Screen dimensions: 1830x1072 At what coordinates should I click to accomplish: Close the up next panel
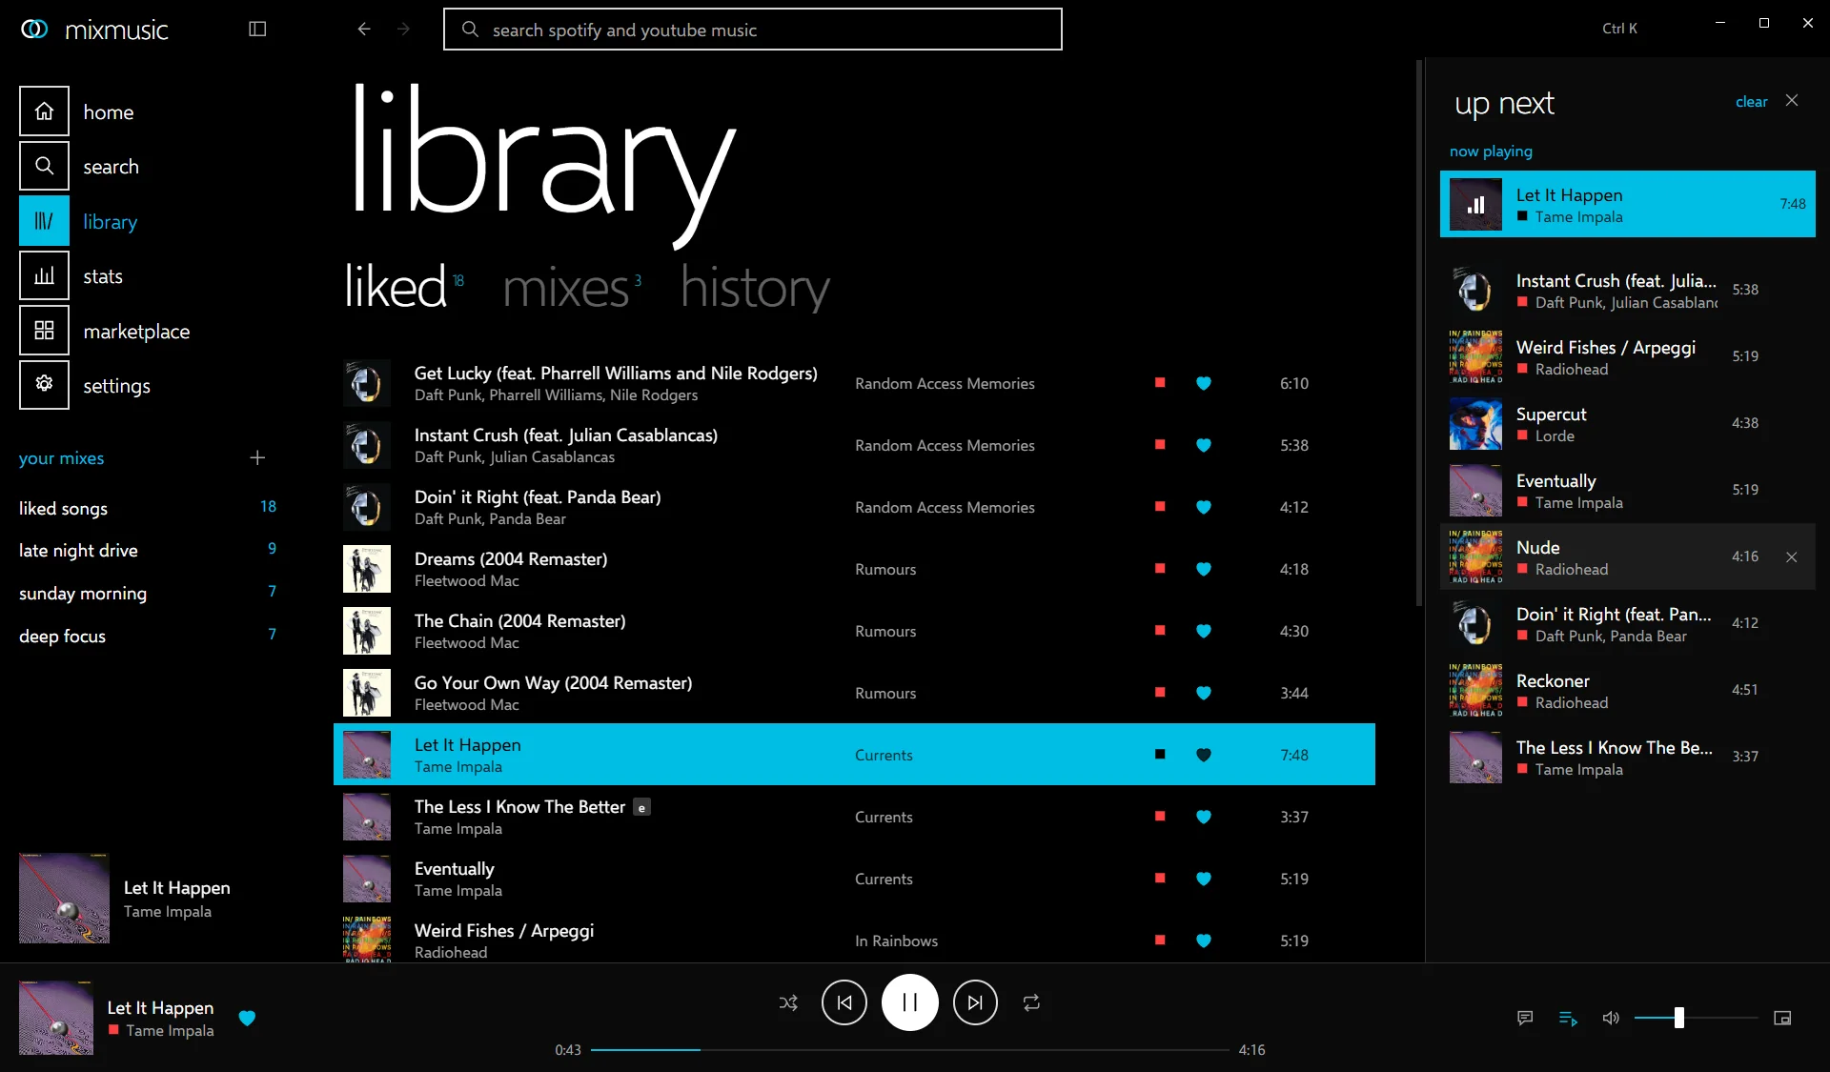click(x=1792, y=100)
